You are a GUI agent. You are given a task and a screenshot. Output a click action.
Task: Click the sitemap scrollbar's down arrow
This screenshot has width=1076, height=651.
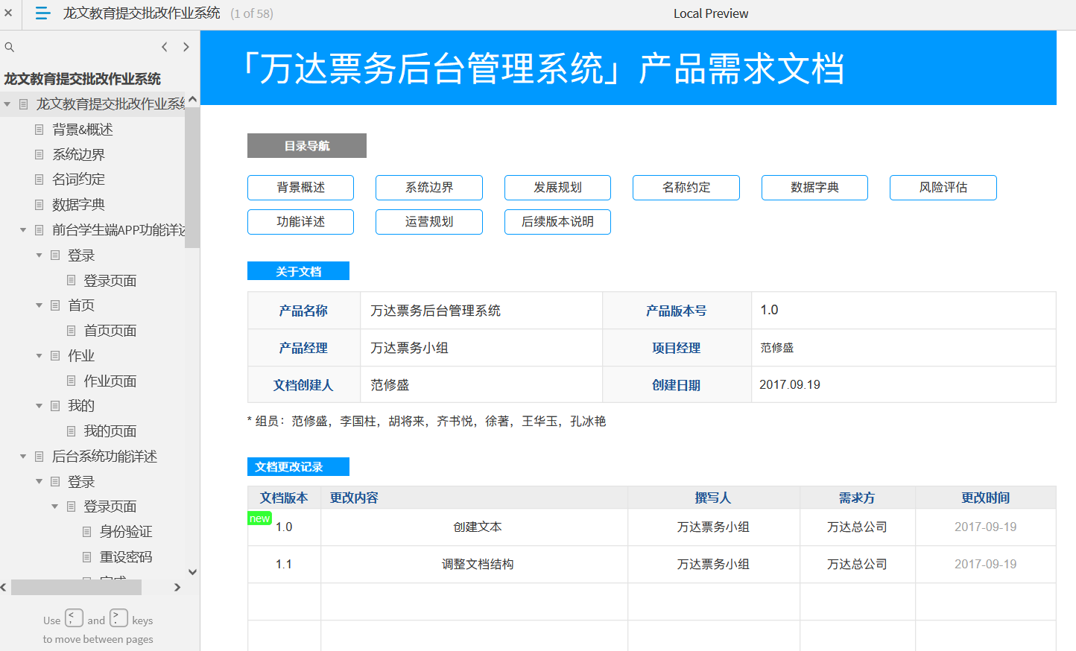pyautogui.click(x=192, y=572)
